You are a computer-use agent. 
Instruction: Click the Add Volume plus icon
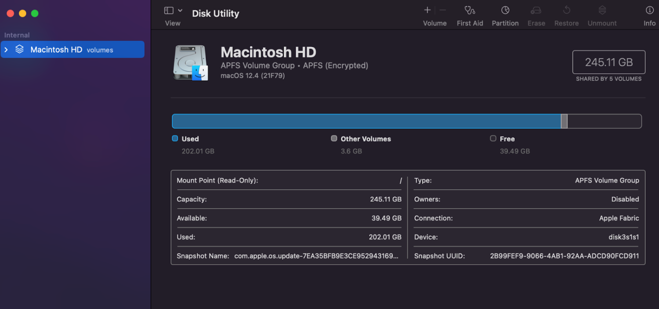click(x=427, y=10)
